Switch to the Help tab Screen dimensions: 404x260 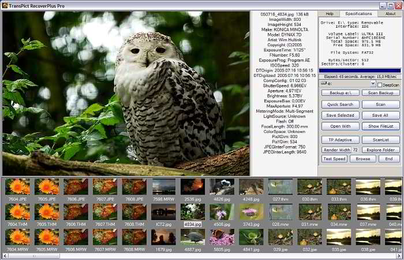coord(329,14)
